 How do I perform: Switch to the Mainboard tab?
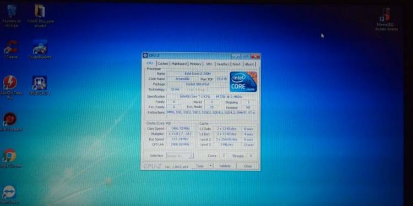179,64
